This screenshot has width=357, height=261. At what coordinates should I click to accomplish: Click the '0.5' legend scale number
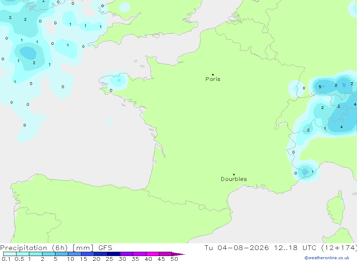pyautogui.click(x=19, y=259)
